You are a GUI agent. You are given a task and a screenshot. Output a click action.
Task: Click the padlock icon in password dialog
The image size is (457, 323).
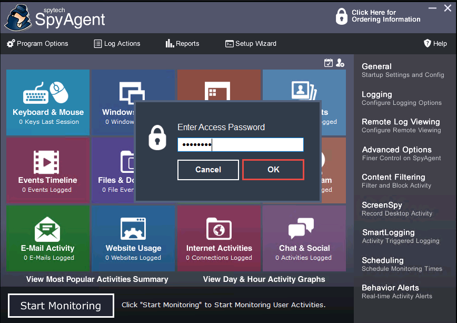157,138
